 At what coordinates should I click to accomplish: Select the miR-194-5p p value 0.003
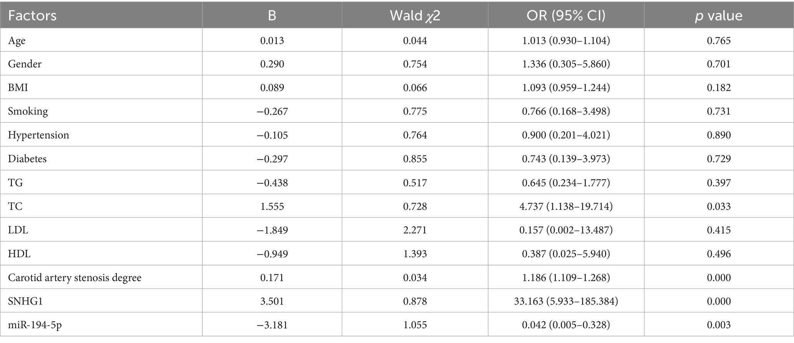pyautogui.click(x=719, y=325)
